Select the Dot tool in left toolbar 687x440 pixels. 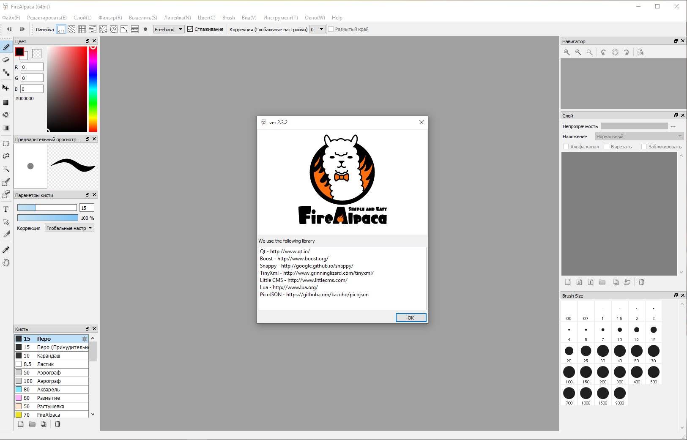point(6,73)
